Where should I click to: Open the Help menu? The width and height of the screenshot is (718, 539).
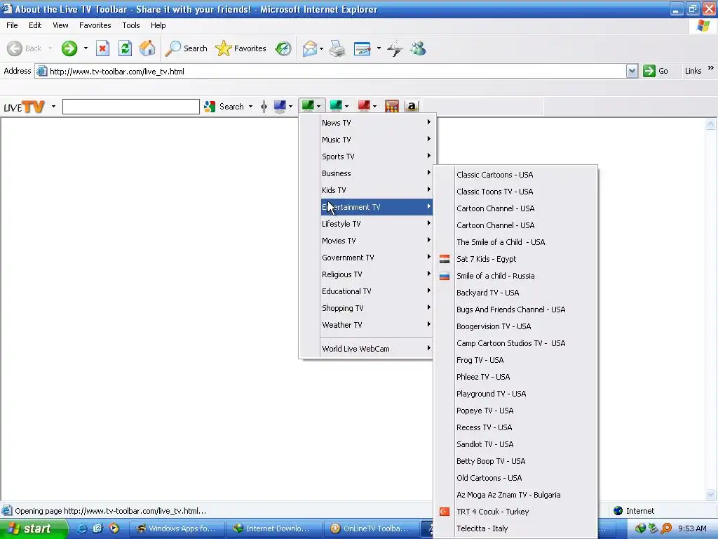(x=158, y=25)
